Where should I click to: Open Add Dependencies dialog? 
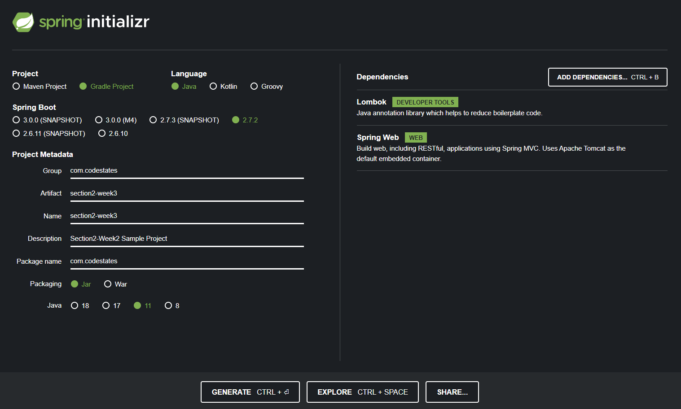[608, 77]
